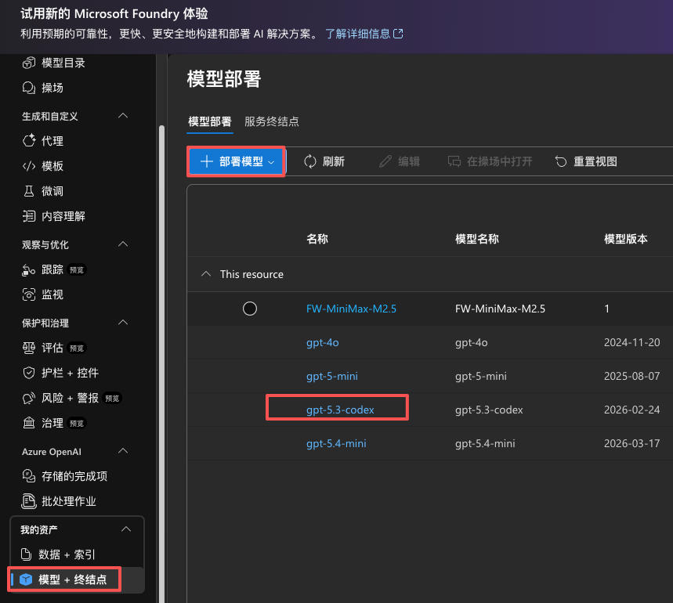
Task: Click the 模型部署 page heading
Action: click(224, 79)
